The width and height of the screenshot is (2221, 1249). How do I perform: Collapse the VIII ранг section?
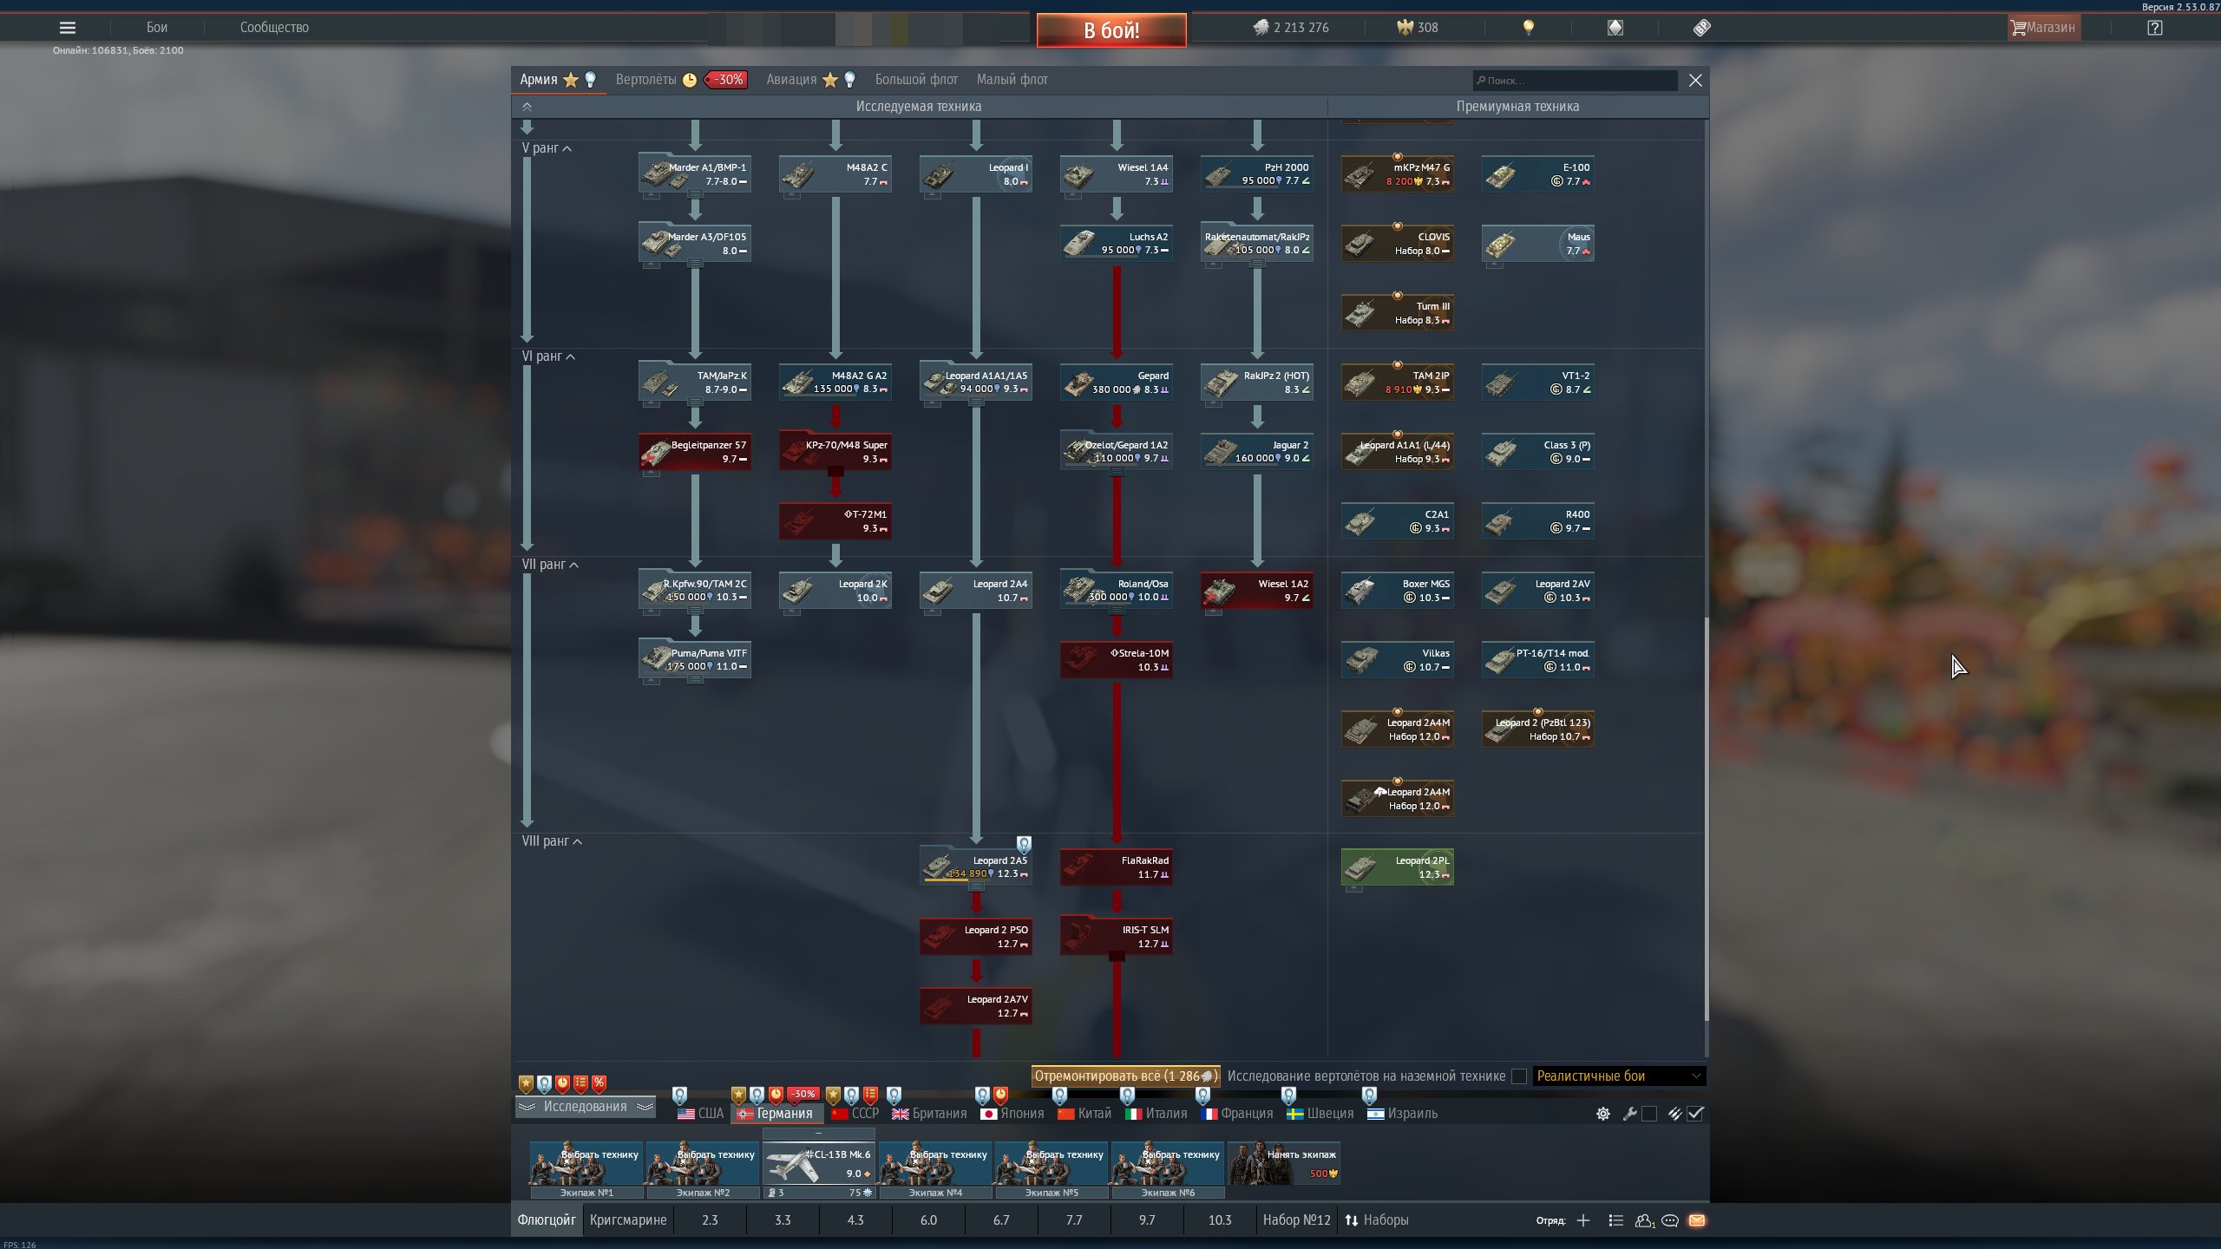click(x=552, y=841)
